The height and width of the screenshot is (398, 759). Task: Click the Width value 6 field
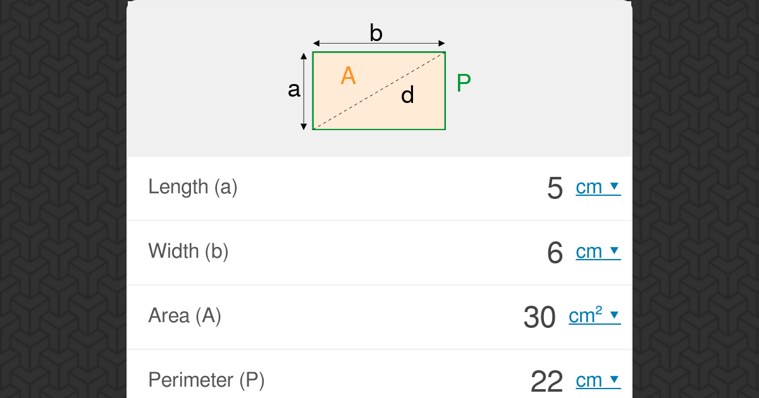click(x=555, y=253)
